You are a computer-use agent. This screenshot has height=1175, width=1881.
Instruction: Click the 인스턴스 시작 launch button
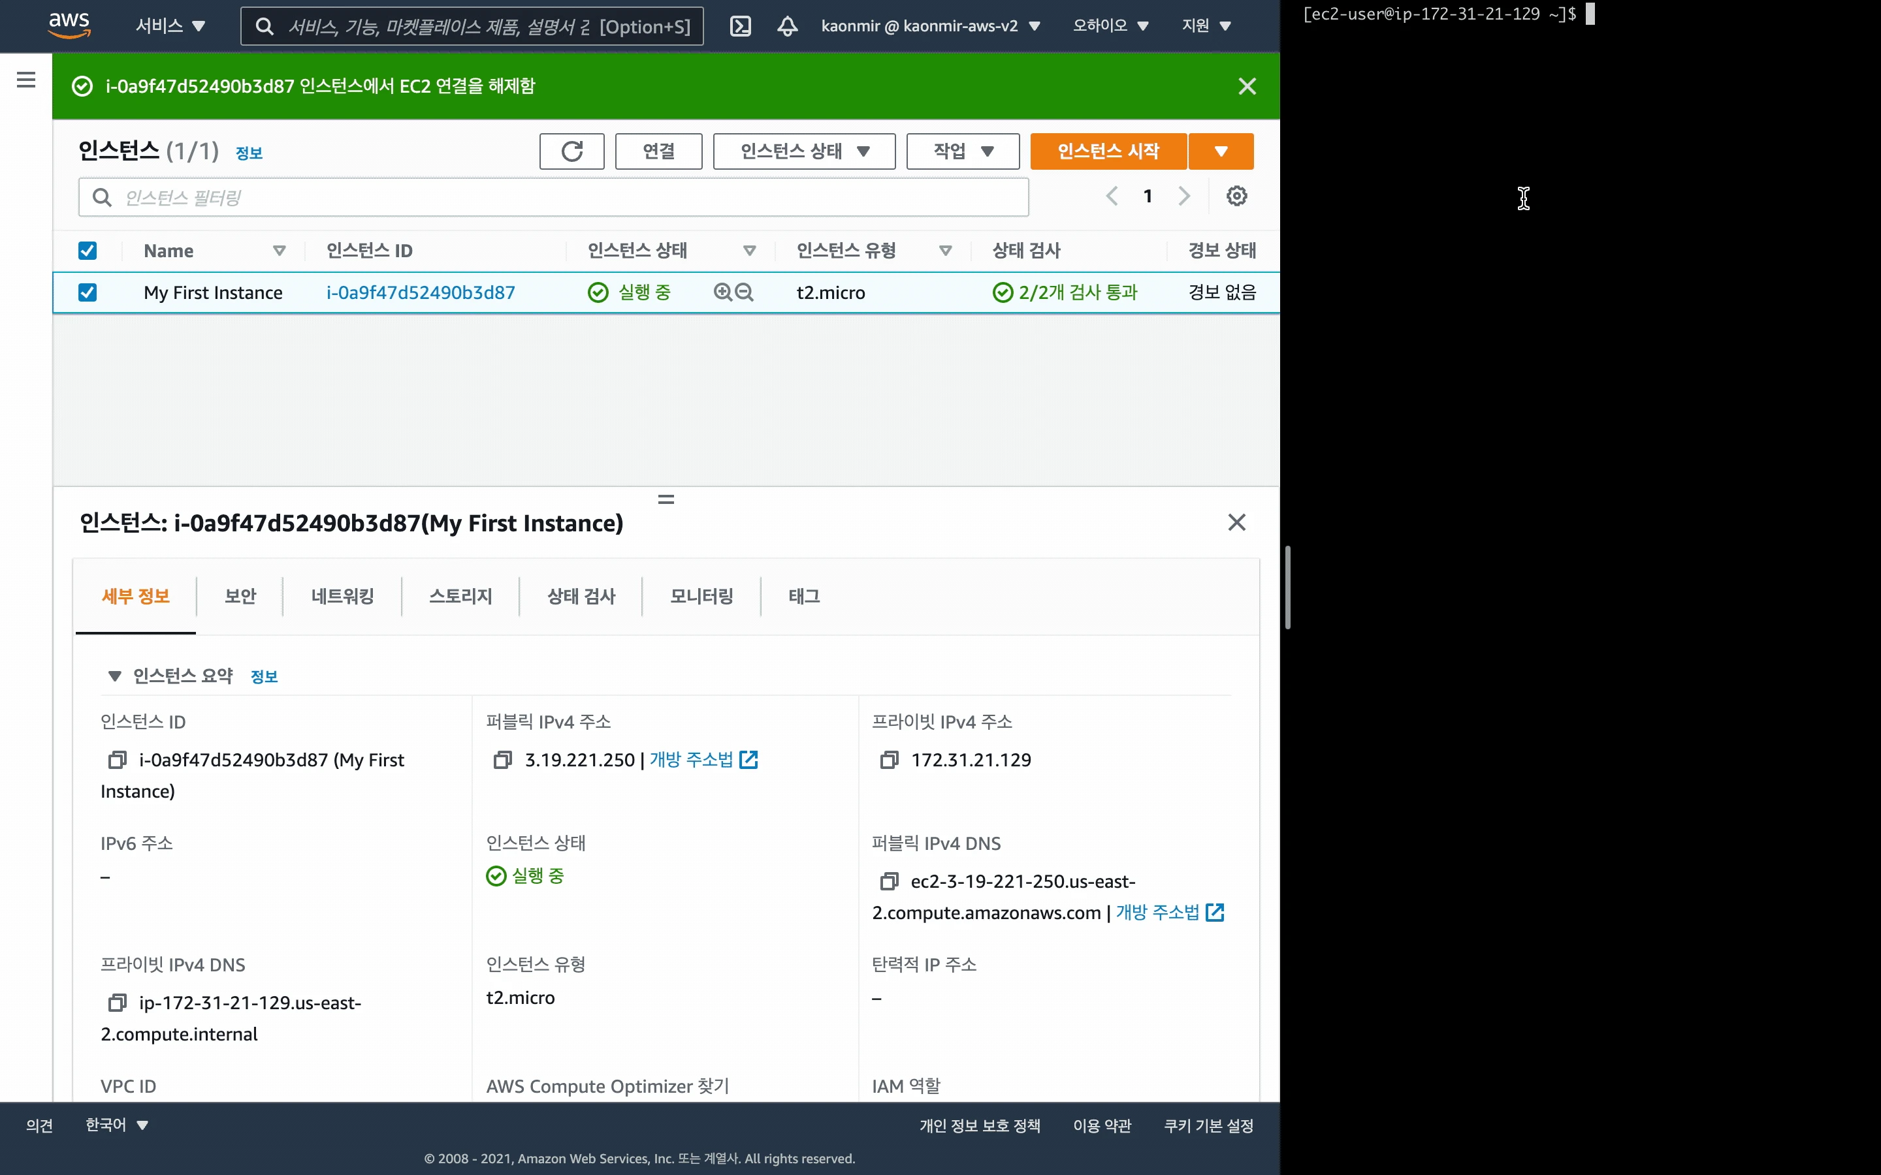pos(1108,151)
